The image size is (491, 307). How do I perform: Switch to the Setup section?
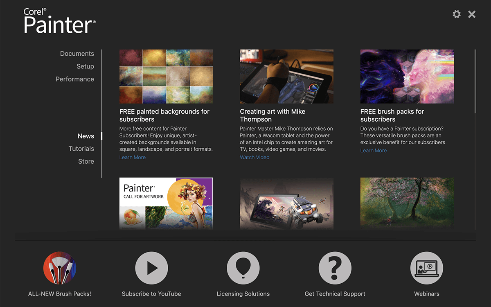click(x=85, y=66)
